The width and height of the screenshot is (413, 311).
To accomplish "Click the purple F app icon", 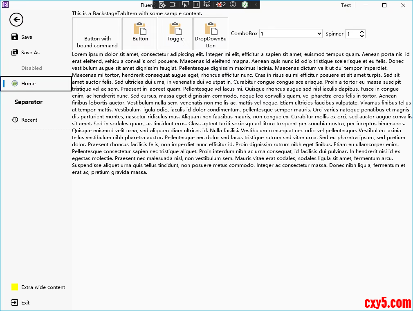I will click(5, 5).
